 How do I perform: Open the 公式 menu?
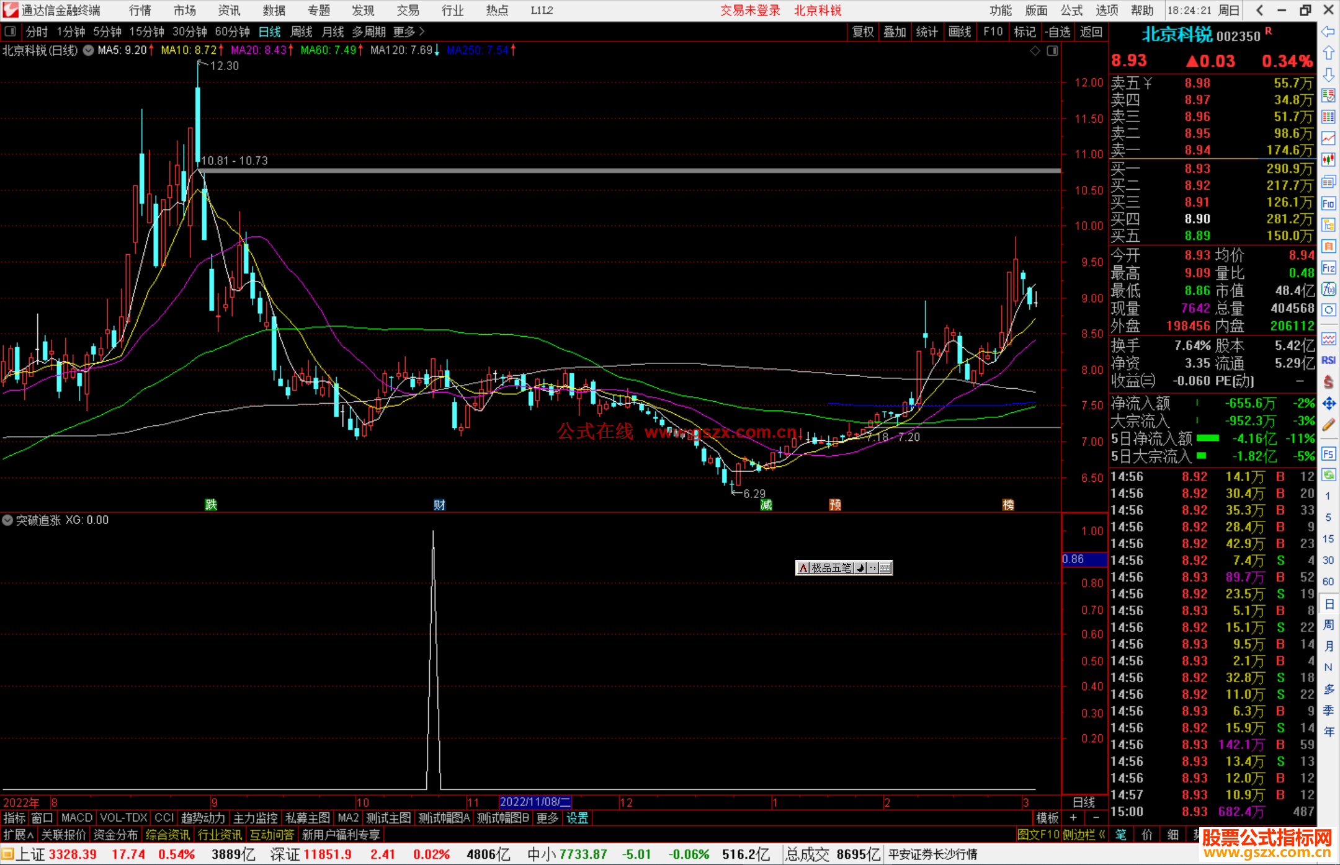coord(1071,11)
